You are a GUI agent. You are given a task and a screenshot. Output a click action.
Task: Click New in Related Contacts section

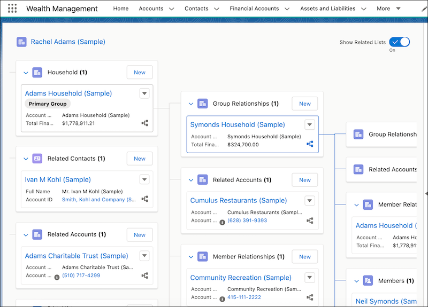point(140,159)
